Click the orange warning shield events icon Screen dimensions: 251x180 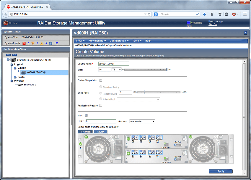(x=33, y=43)
